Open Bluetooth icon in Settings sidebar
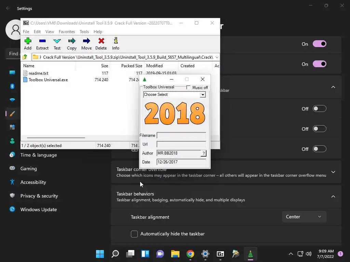This screenshot has width=350, height=262. tap(12, 86)
